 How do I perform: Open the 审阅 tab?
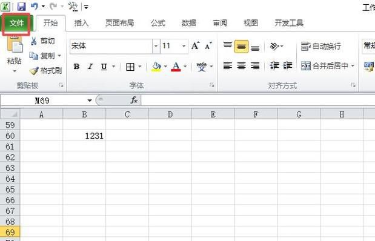point(220,23)
